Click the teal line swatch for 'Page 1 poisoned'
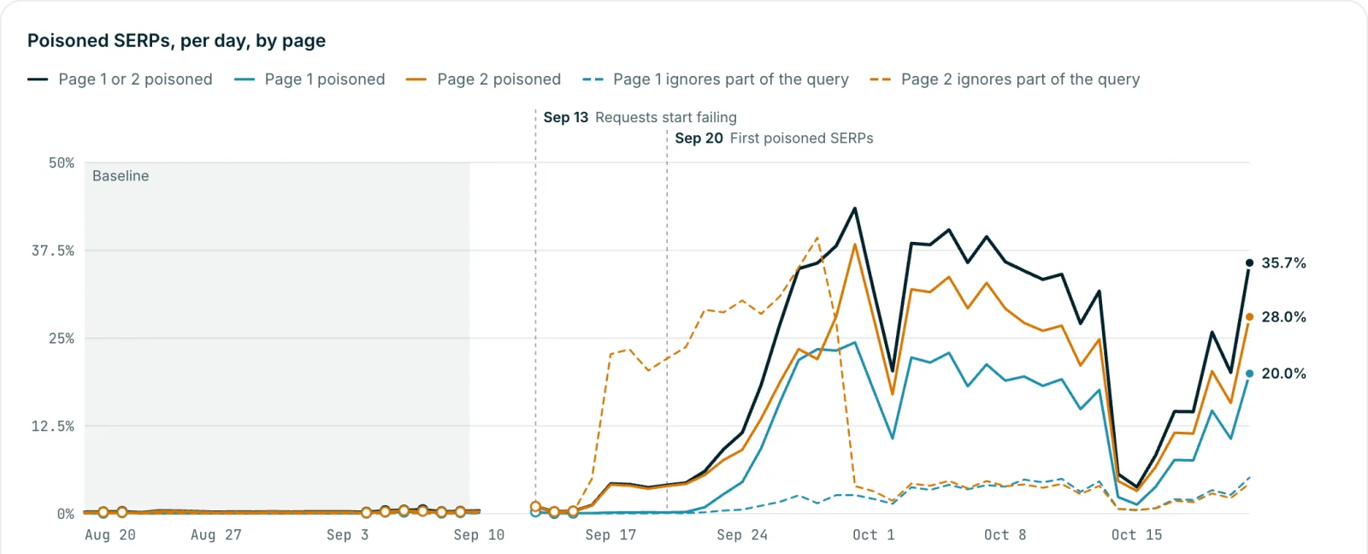This screenshot has height=554, width=1368. click(245, 80)
